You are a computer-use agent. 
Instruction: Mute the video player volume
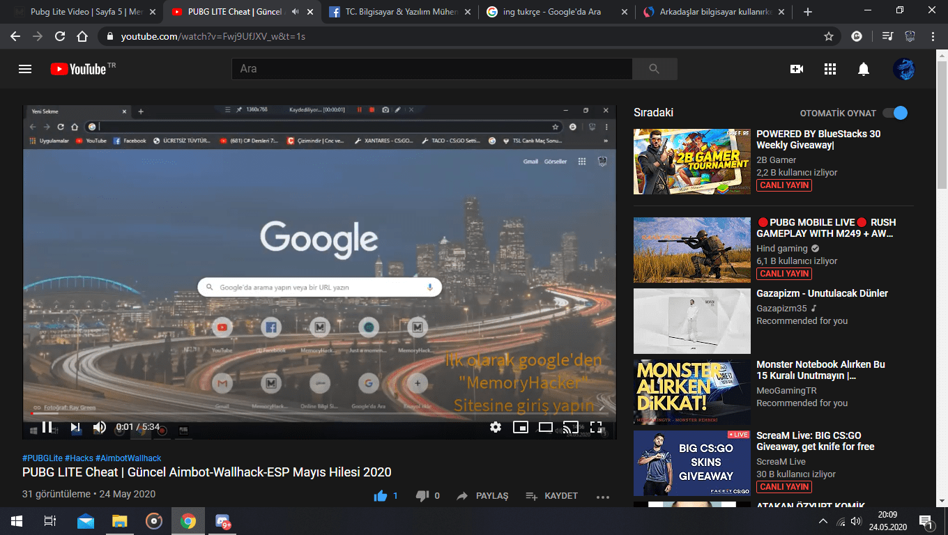[x=100, y=427]
